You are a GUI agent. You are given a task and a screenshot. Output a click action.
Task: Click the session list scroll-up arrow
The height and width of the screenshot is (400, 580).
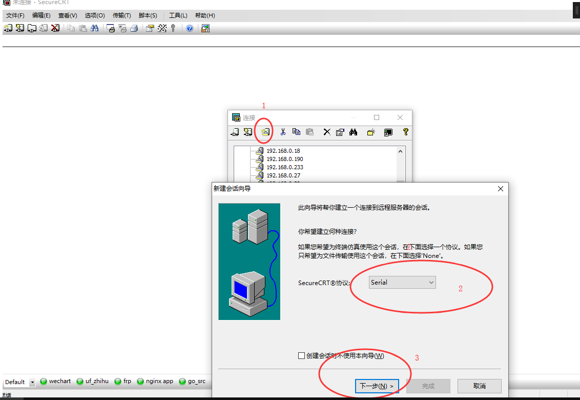[400, 151]
